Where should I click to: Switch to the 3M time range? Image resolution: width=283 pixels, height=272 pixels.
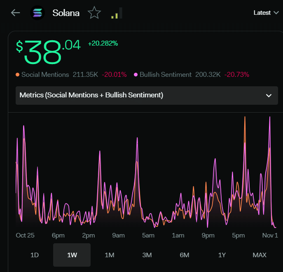pos(147,255)
